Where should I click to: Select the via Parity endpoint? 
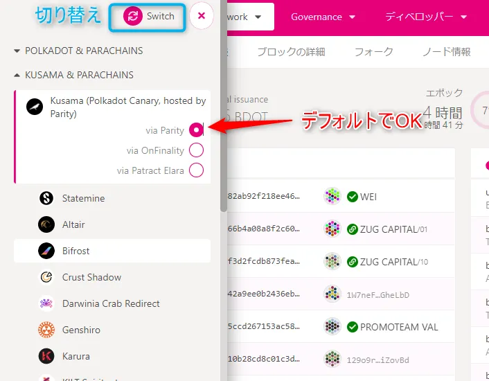pos(196,130)
